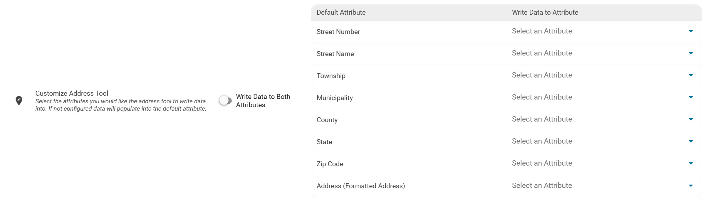Click the Customize Address Tool title
The height and width of the screenshot is (207, 708).
click(72, 93)
